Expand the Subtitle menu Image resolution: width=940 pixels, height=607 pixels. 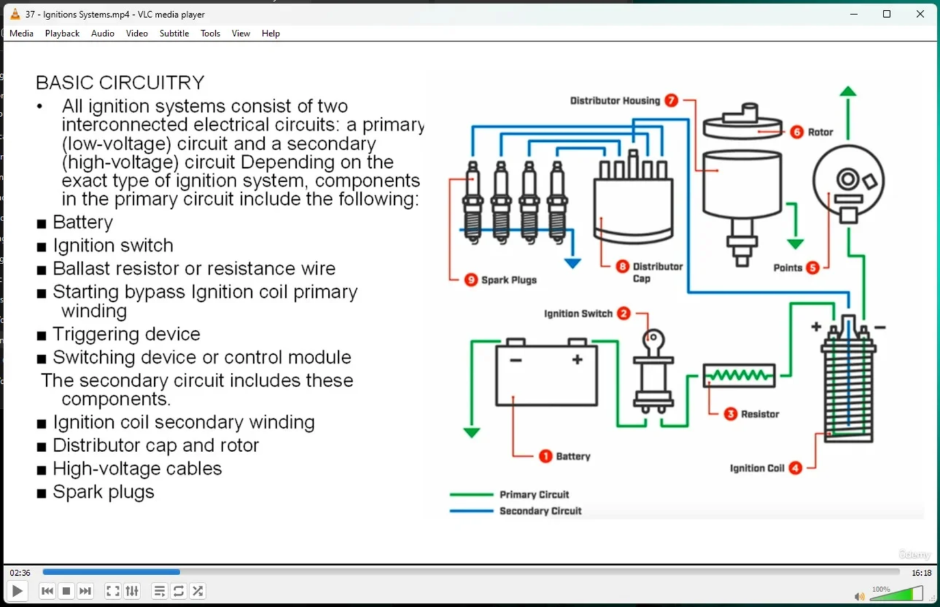(x=174, y=33)
